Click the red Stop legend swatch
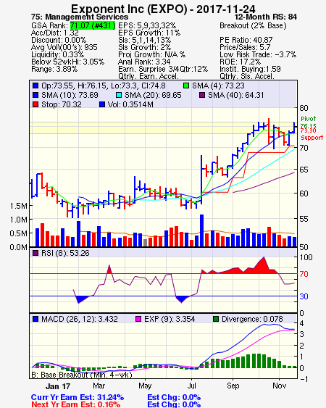This screenshot has width=326, height=408. click(x=35, y=104)
